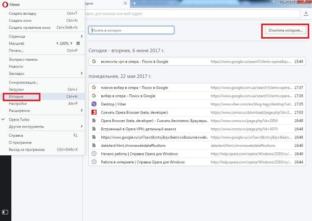Click the Google icon of the 'включить vpn в опера' entry
This screenshot has height=221, width=312.
[x=94, y=61]
